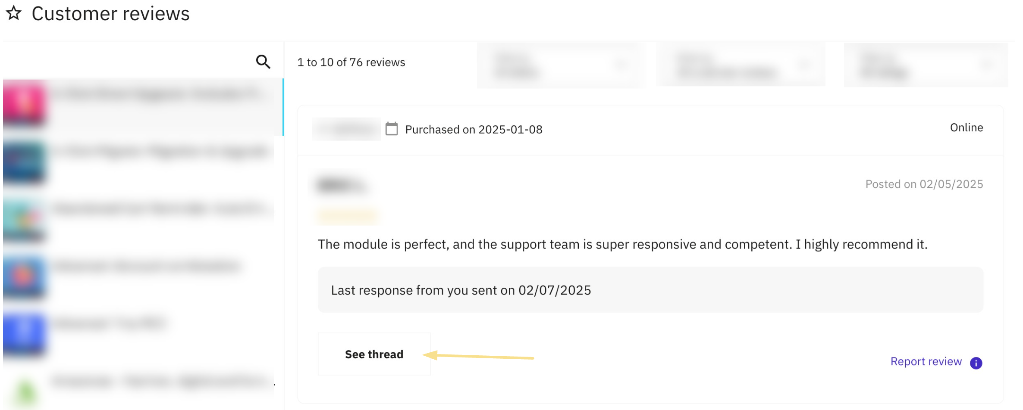The image size is (1023, 410).
Task: Click the Last response from you box
Action: [x=650, y=290]
